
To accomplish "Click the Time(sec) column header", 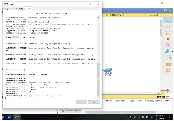I will point(149,101).
